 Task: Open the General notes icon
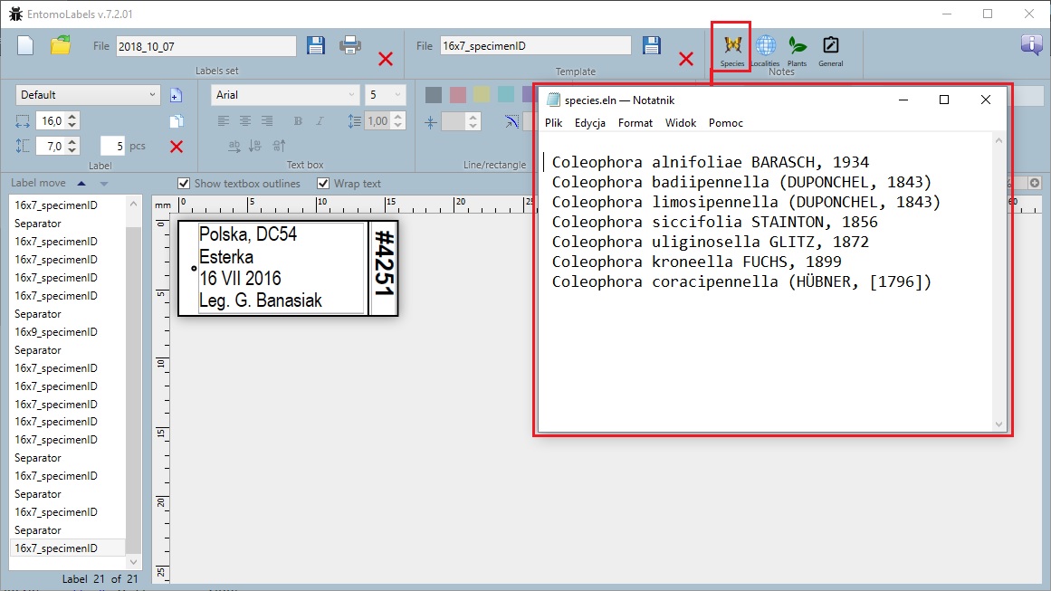click(x=830, y=46)
